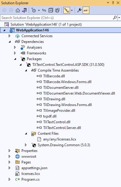This screenshot has width=121, height=187.
Task: Select TXBarcode.Windows.Forms.dll assembly
Action: pos(67,82)
